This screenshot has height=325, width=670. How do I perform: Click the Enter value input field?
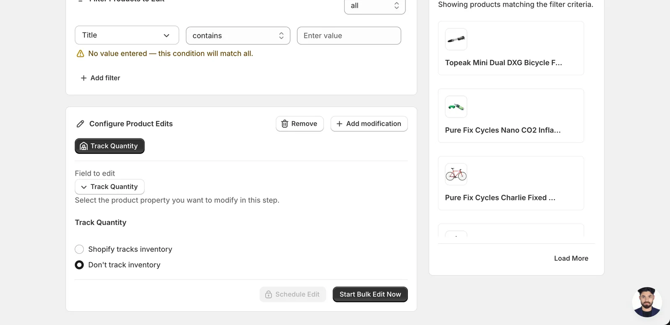349,36
